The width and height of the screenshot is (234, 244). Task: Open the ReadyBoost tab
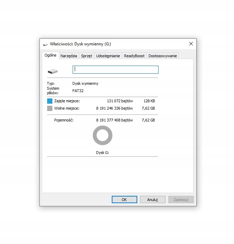134,56
